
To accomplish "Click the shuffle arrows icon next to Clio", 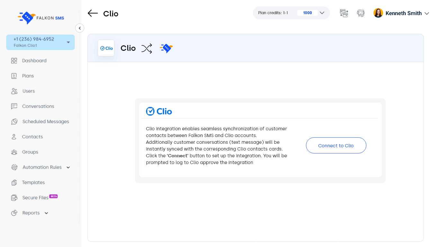I will click(147, 48).
